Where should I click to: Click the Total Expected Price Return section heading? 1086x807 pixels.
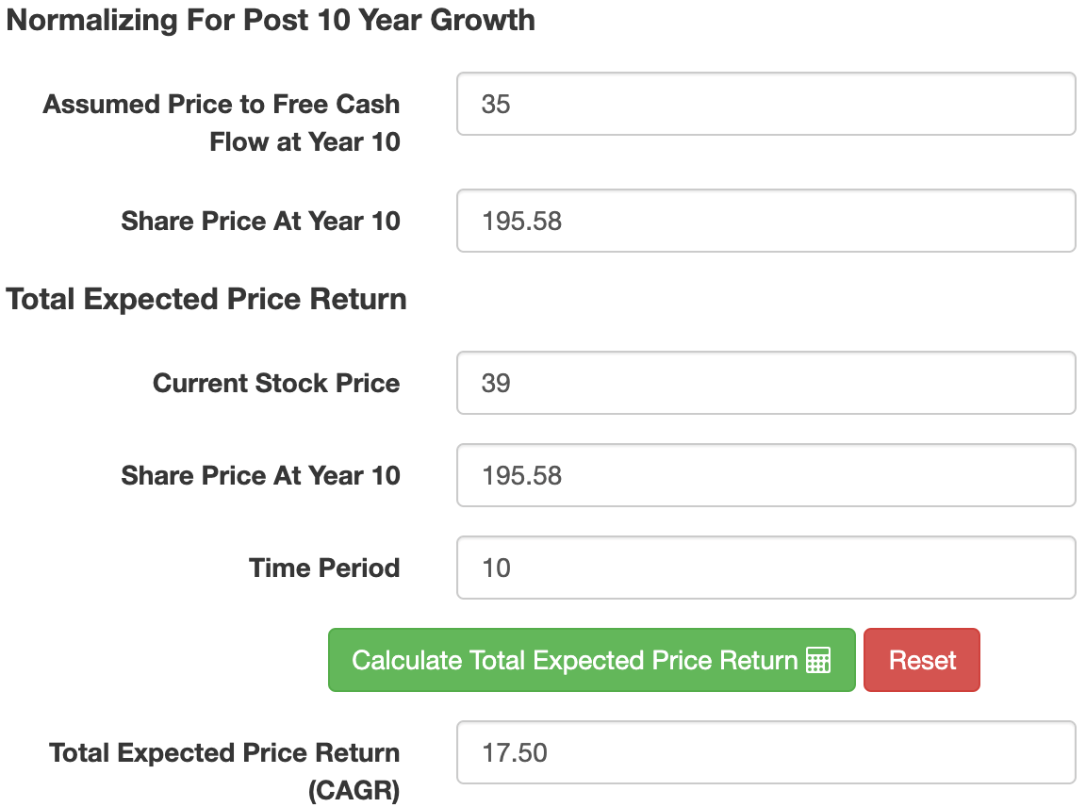pyautogui.click(x=206, y=299)
